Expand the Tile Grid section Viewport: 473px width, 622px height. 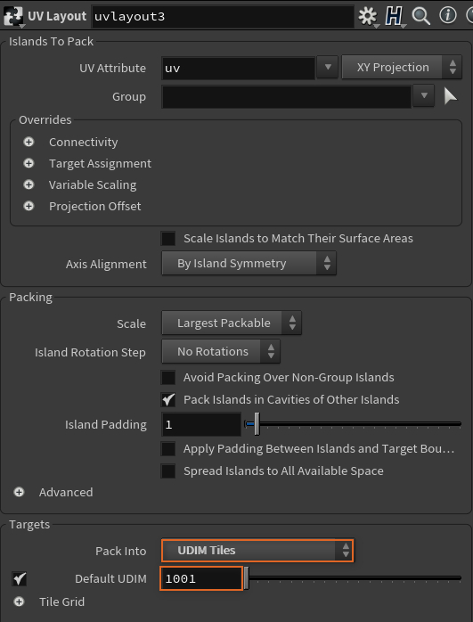[19, 602]
